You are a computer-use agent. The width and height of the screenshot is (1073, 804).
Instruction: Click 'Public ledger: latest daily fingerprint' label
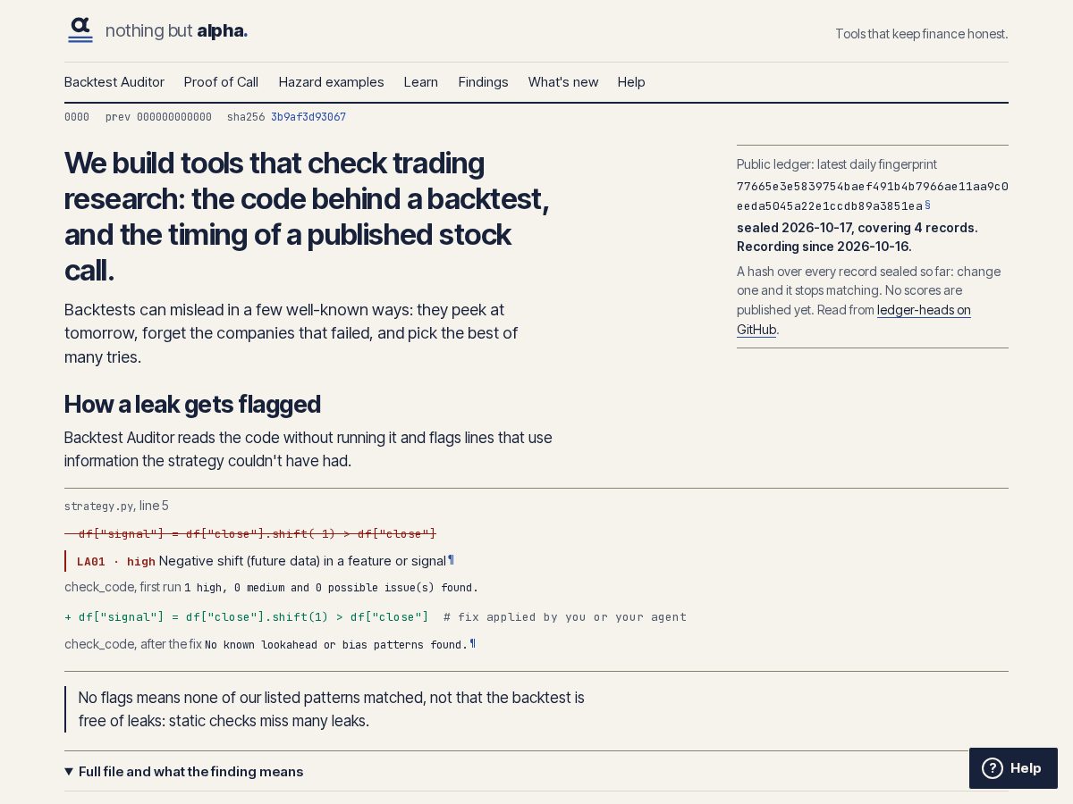837,164
